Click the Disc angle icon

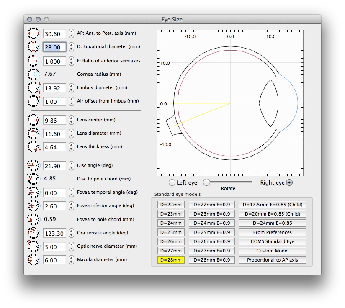coord(33,166)
